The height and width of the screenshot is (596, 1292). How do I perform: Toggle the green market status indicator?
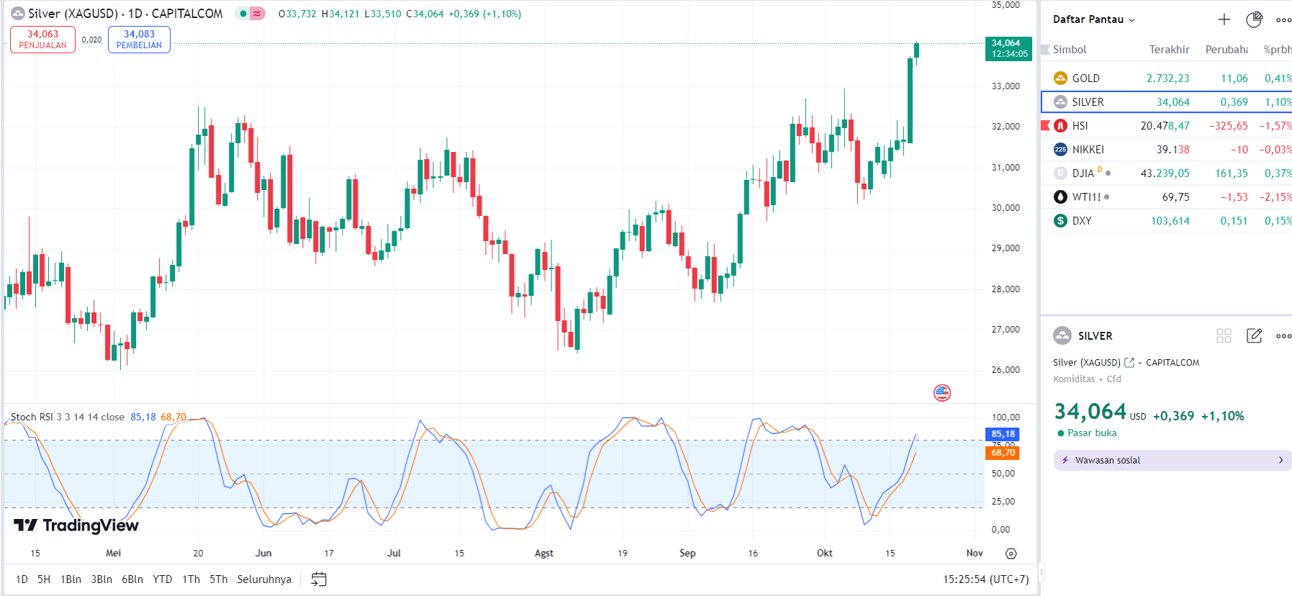tap(243, 14)
